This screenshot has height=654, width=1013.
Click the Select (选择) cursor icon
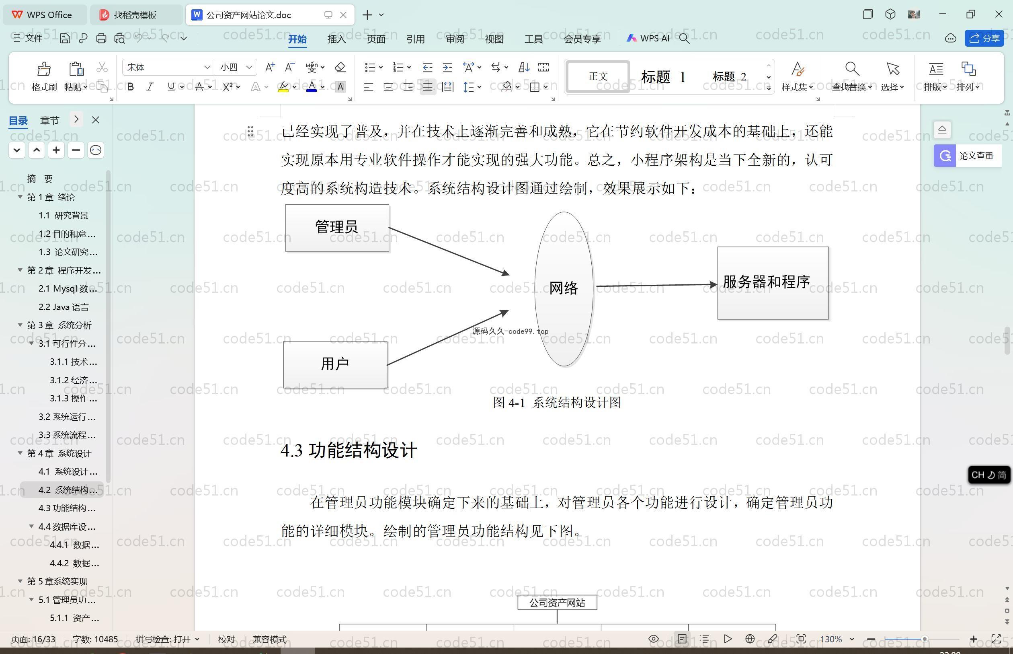click(x=892, y=68)
